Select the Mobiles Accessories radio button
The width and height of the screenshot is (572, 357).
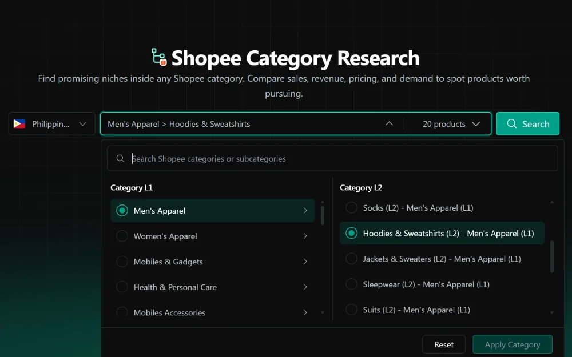[x=122, y=312]
